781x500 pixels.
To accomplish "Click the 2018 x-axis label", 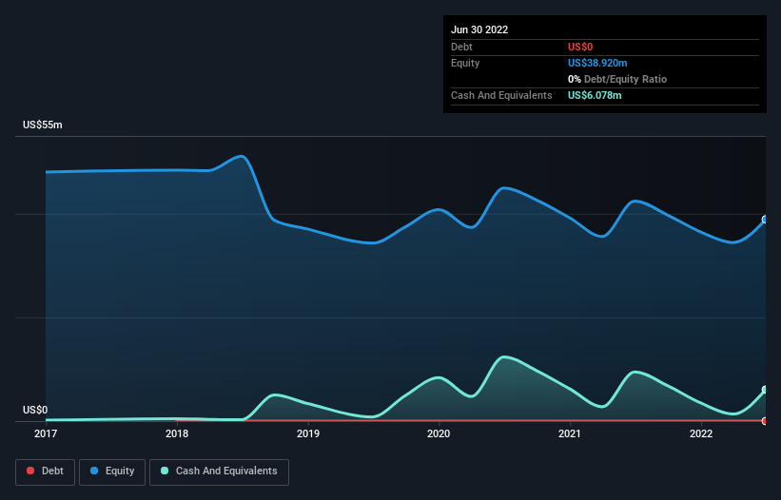I will pos(177,433).
